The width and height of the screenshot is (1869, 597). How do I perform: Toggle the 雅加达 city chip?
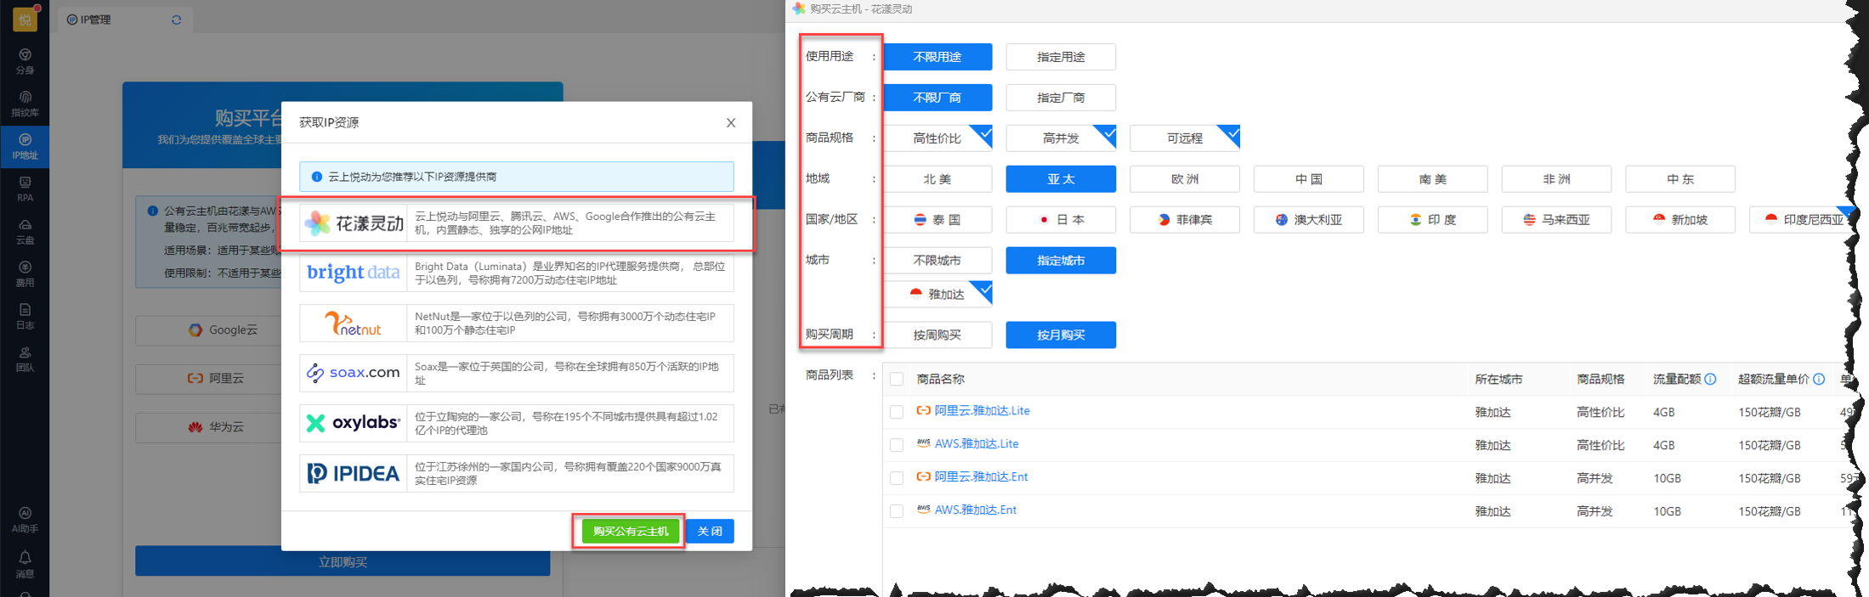tap(937, 294)
